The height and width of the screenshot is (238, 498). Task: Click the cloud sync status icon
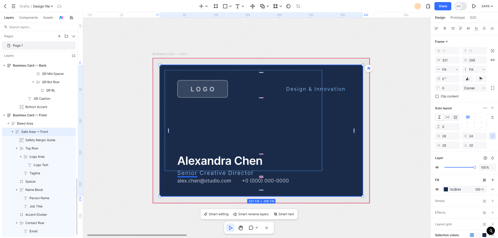(59, 6)
